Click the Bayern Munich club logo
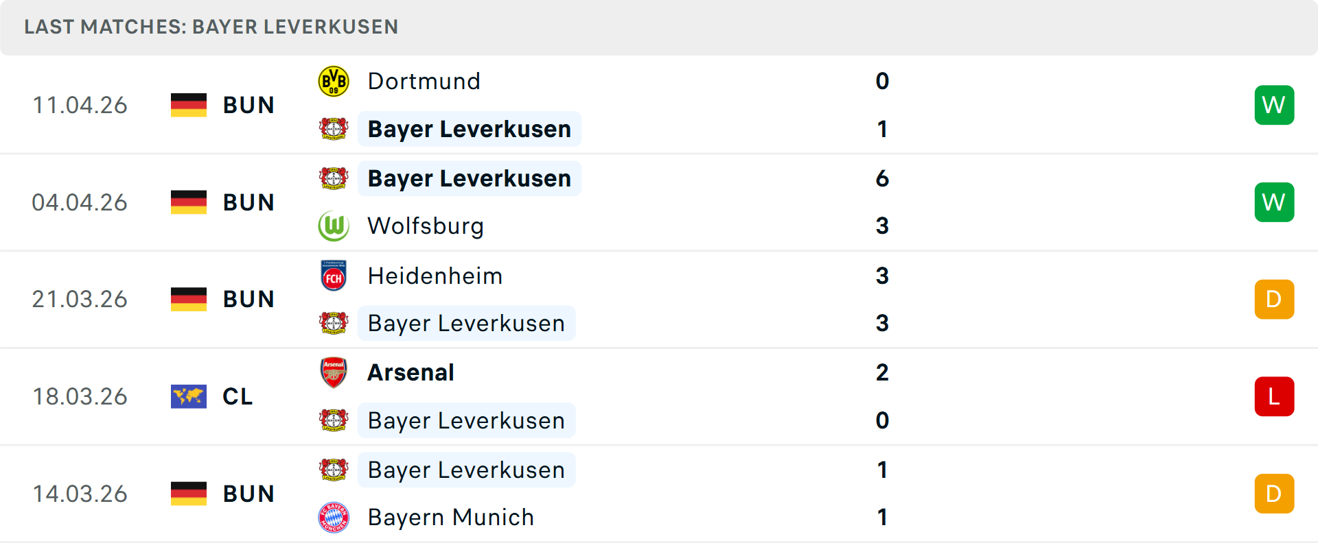Viewport: 1318px width, 543px height. [x=334, y=518]
